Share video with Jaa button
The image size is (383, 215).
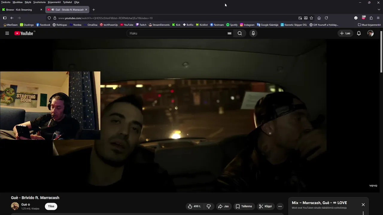tap(223, 206)
